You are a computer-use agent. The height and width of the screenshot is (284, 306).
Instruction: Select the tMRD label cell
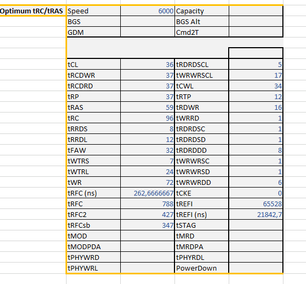202,236
